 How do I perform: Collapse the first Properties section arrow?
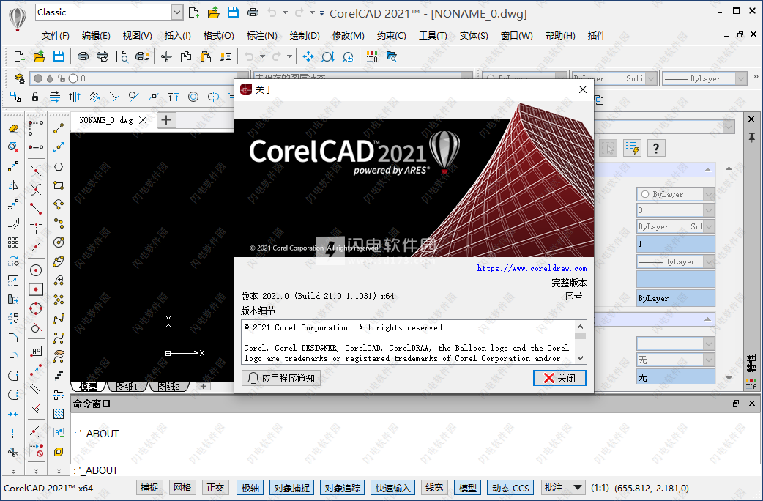coord(707,170)
